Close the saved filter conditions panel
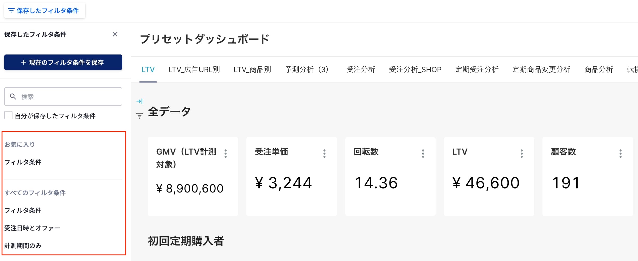638x261 pixels. pos(115,34)
